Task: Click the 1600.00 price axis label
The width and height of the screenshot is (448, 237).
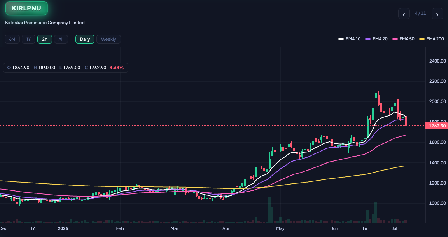Action: [437, 142]
